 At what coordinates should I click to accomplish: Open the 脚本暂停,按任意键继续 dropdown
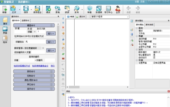[x=43, y=48]
